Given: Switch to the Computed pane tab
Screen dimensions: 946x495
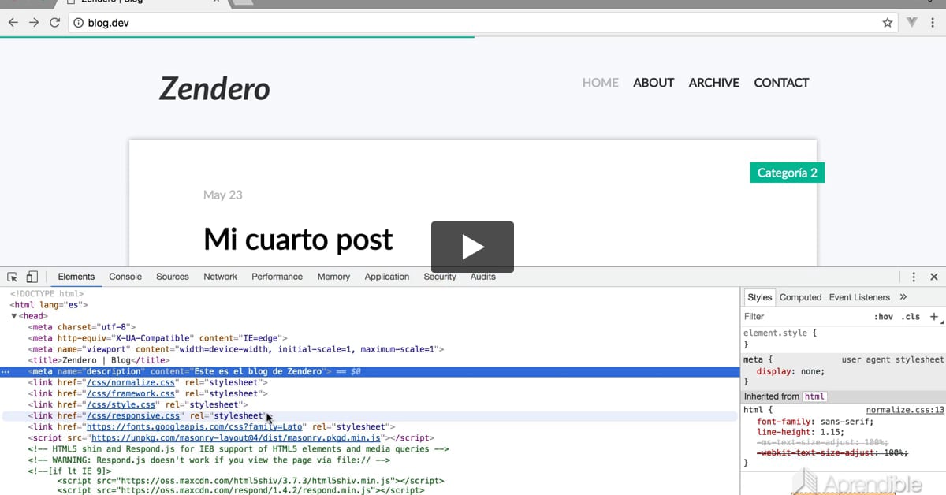Looking at the screenshot, I should pyautogui.click(x=800, y=297).
